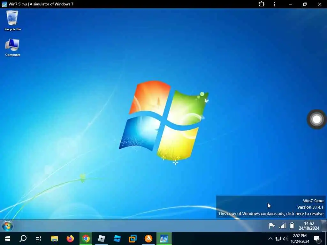The height and width of the screenshot is (245, 327).
Task: Open the Windows notification center icon
Action: (x=317, y=239)
